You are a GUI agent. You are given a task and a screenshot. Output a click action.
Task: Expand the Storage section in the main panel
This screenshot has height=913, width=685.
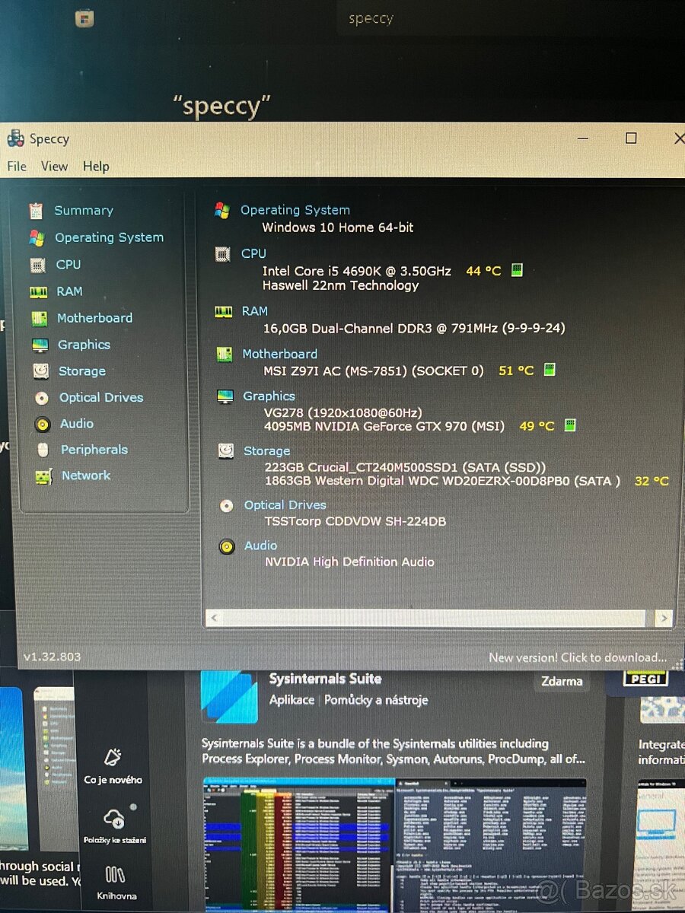click(266, 450)
